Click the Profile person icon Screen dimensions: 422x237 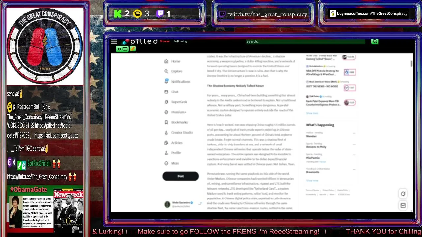point(166,153)
